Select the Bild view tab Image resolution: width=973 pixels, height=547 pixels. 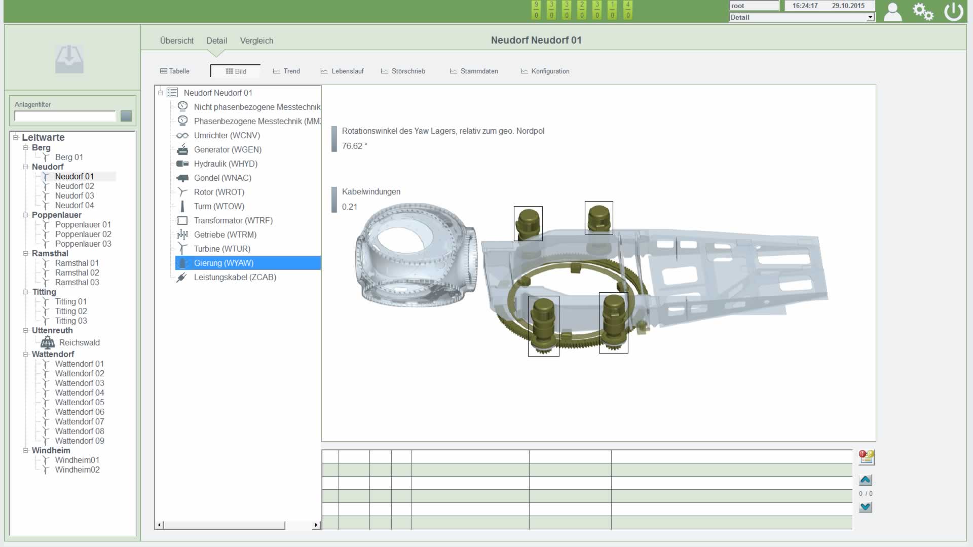pyautogui.click(x=236, y=71)
